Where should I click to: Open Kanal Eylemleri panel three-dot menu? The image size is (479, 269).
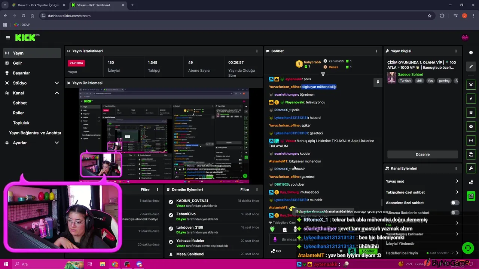point(456,168)
